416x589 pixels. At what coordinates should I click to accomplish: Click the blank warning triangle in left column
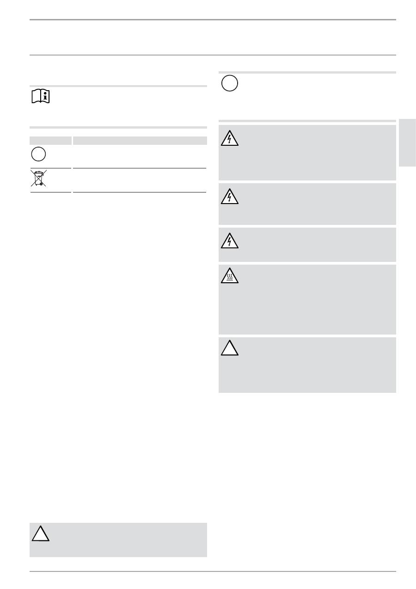pyautogui.click(x=41, y=533)
